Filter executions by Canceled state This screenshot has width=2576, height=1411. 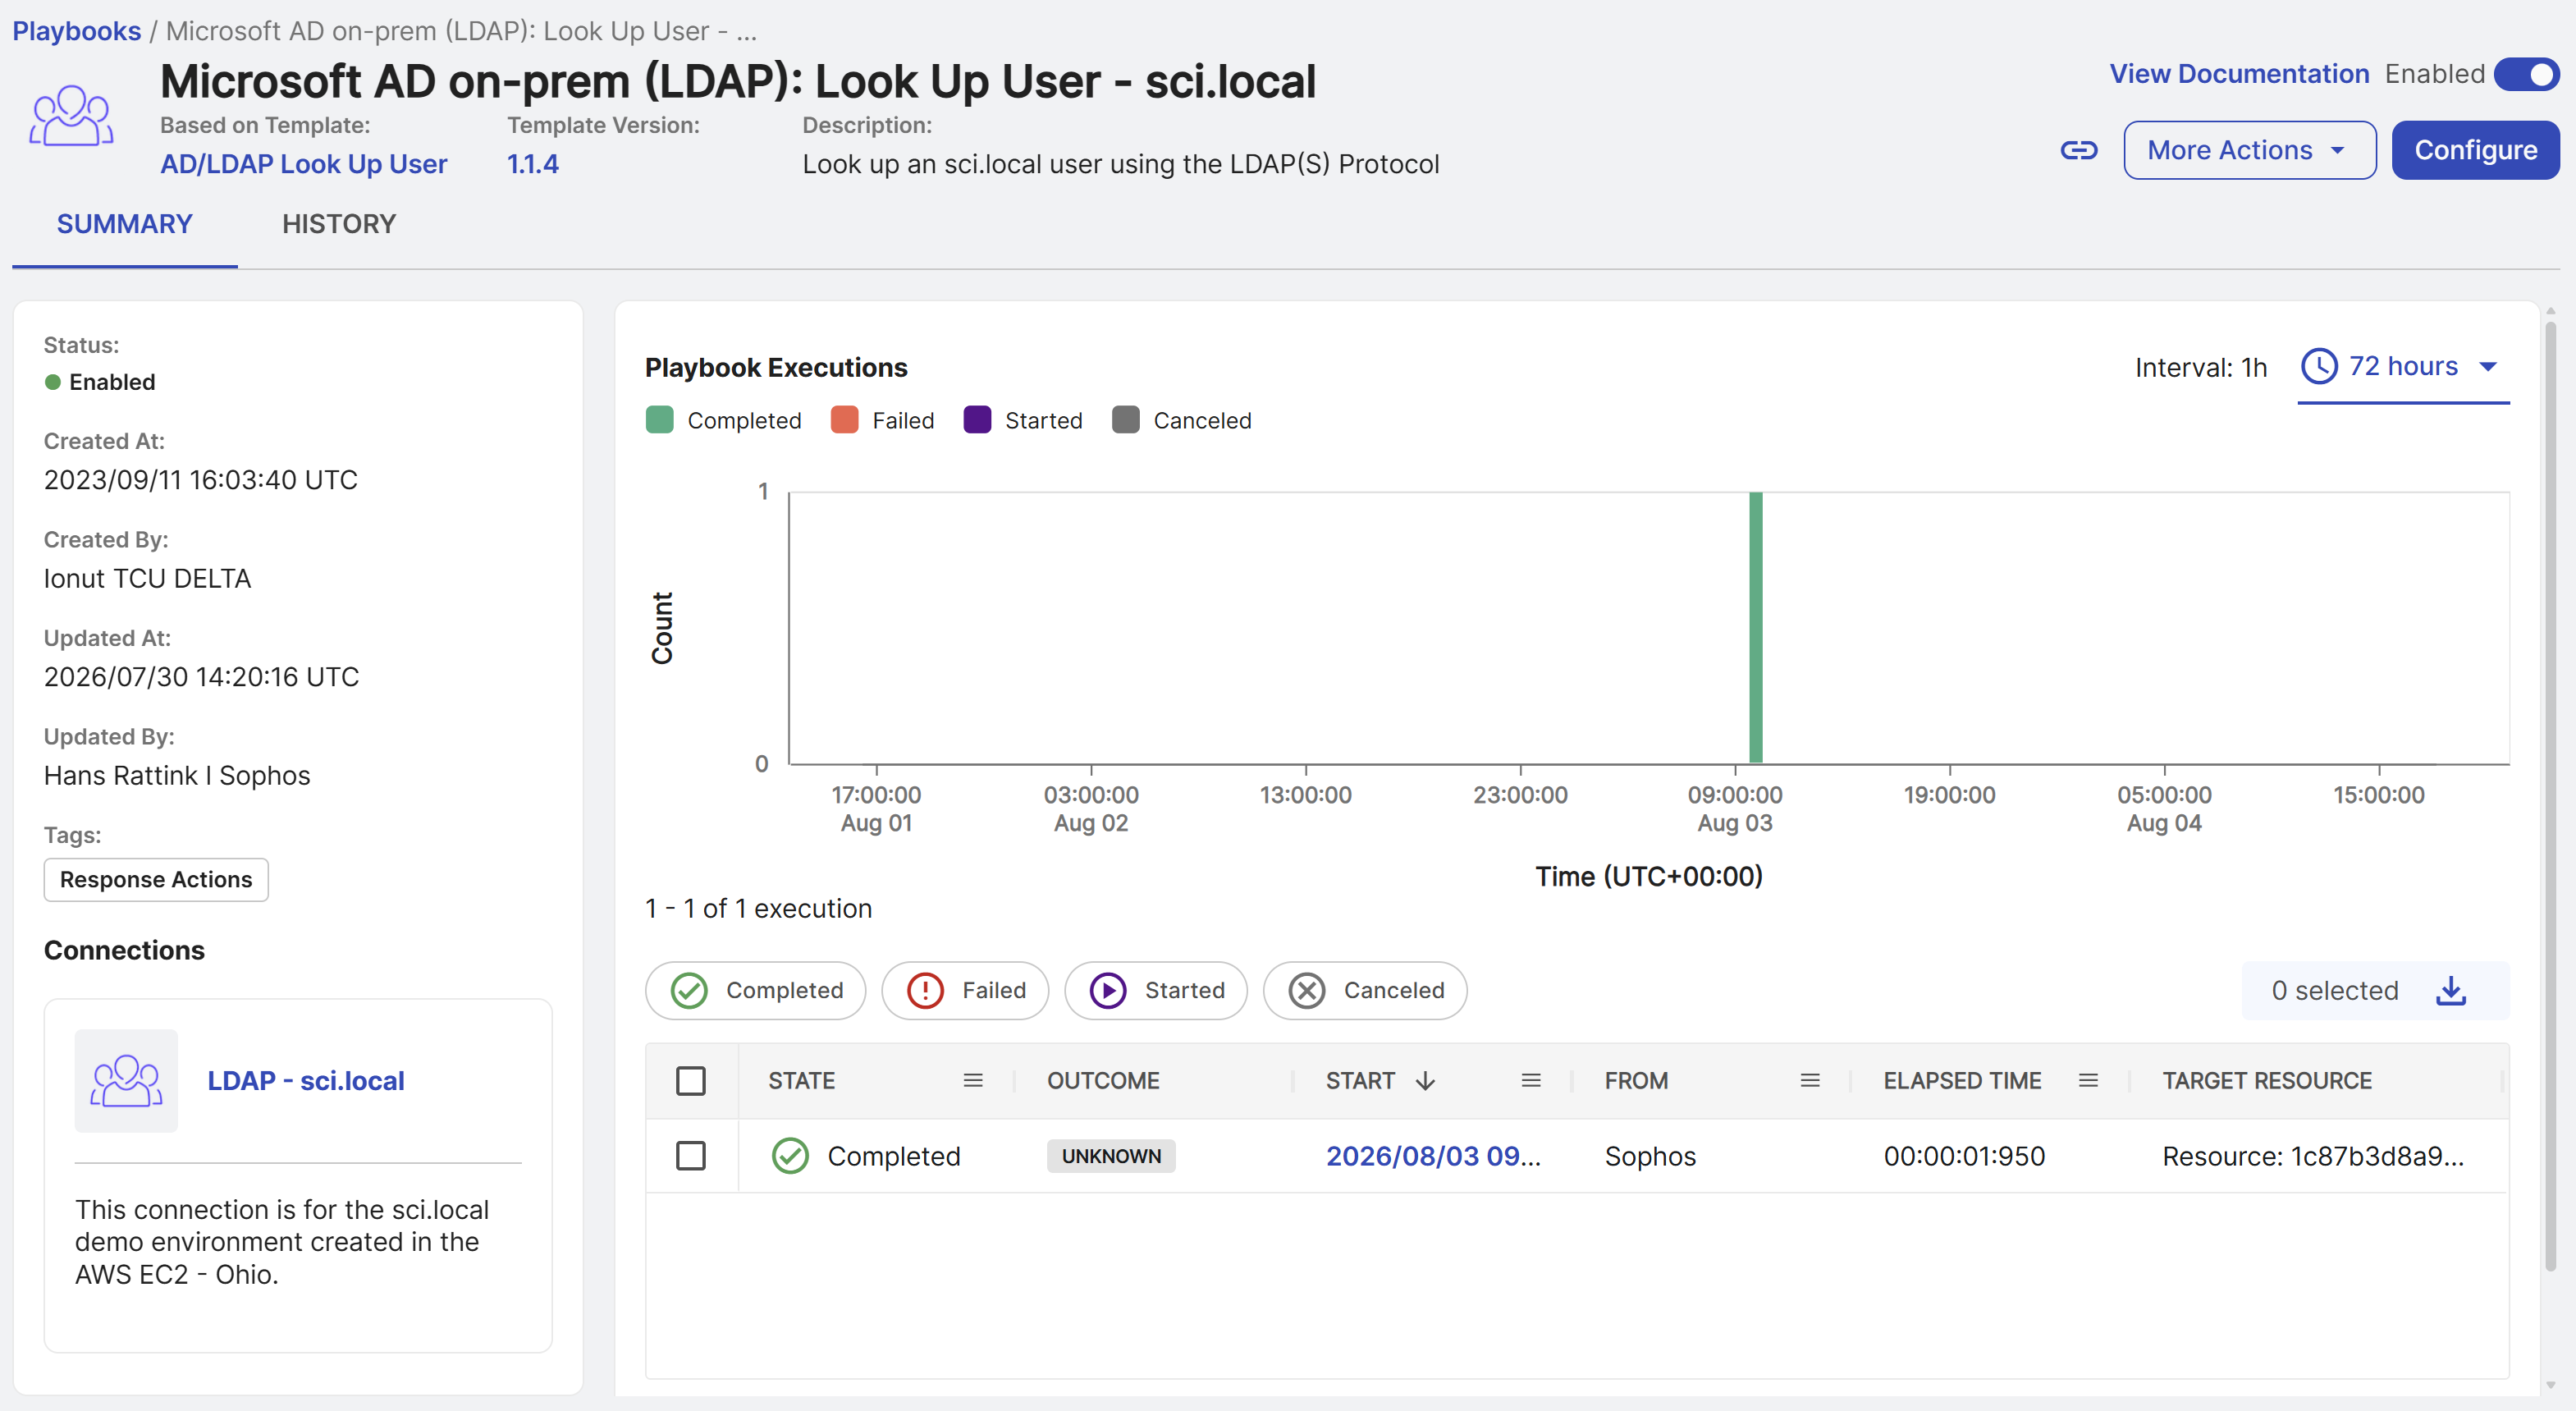tap(1365, 991)
